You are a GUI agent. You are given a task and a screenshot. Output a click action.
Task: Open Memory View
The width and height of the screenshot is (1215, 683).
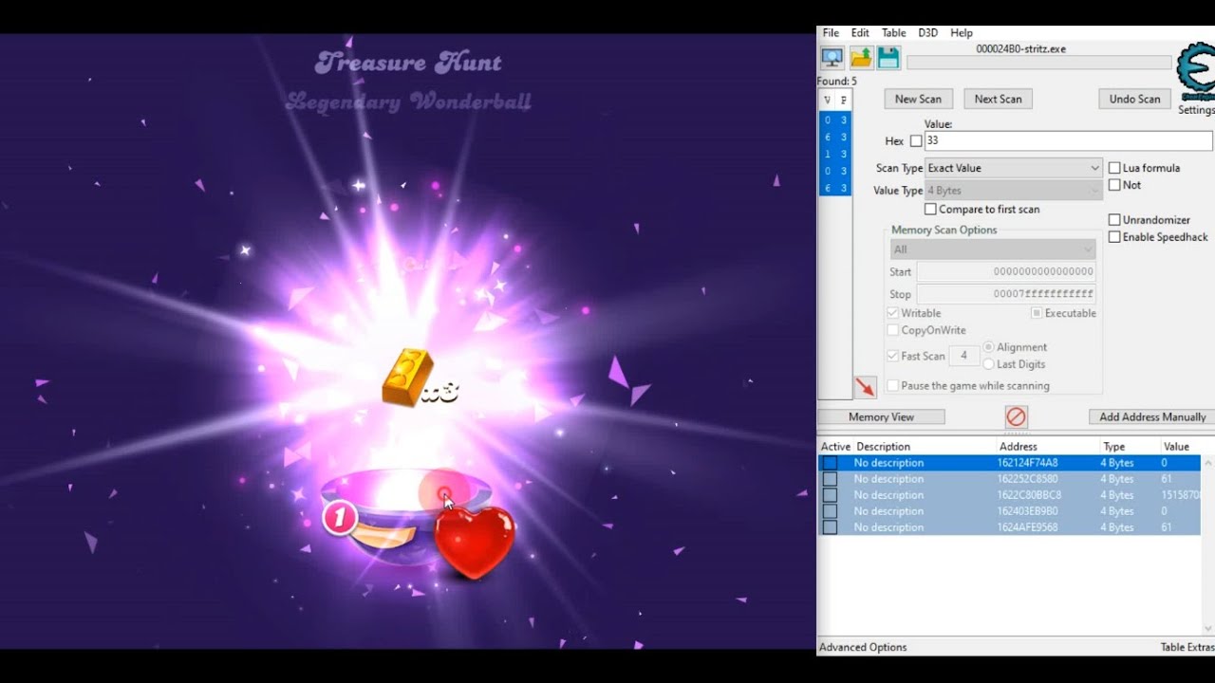point(882,417)
